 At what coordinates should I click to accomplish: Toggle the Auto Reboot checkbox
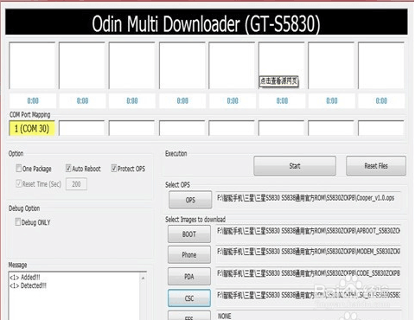pyautogui.click(x=68, y=168)
